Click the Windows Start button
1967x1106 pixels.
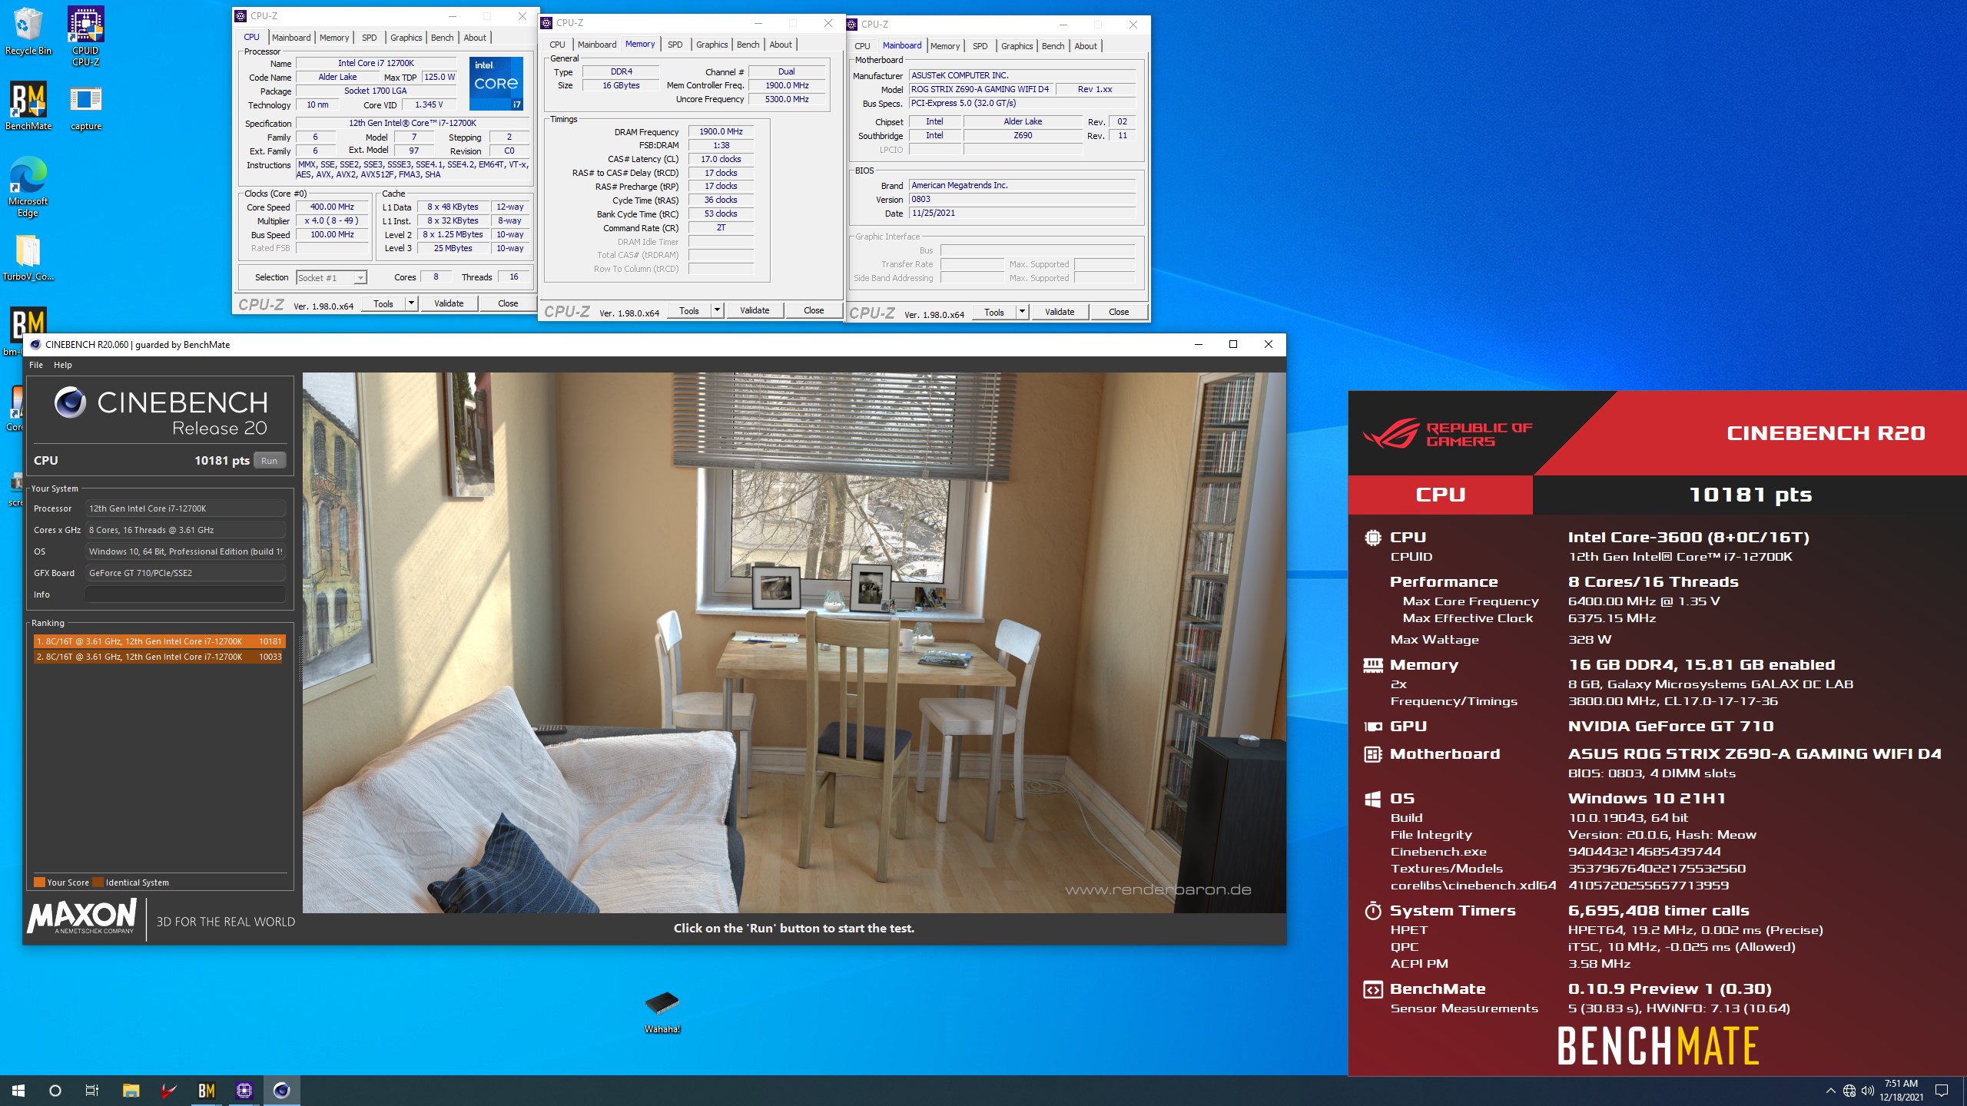pyautogui.click(x=18, y=1090)
